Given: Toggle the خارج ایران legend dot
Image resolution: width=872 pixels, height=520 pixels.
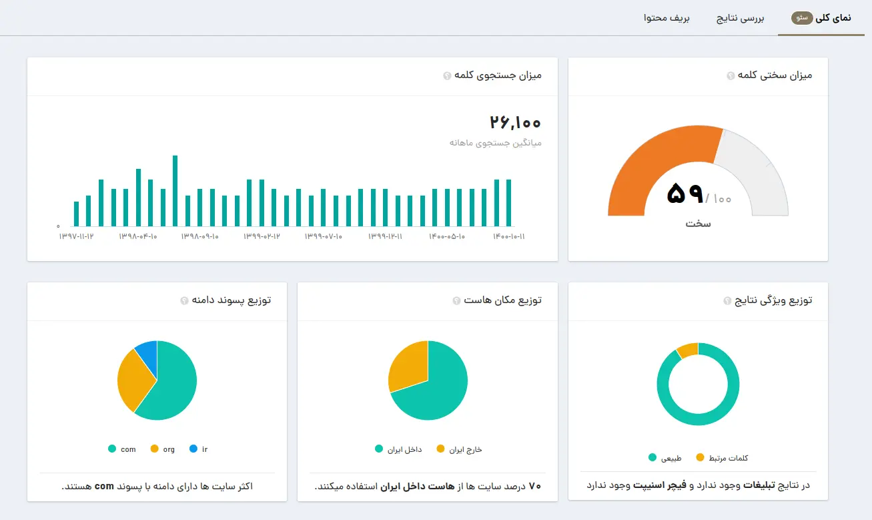Looking at the screenshot, I should (x=440, y=449).
